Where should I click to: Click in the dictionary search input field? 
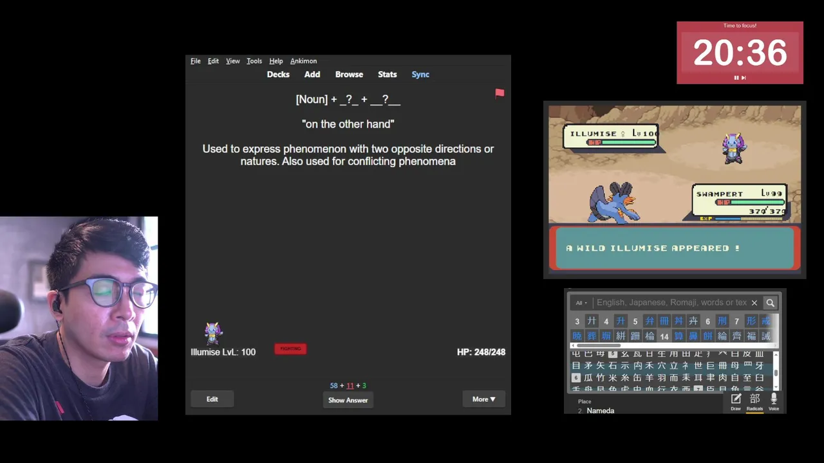[x=671, y=303]
